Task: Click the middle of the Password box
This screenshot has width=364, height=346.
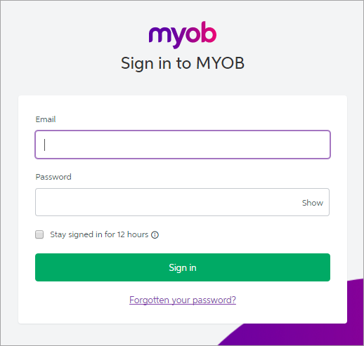Action: [182, 202]
